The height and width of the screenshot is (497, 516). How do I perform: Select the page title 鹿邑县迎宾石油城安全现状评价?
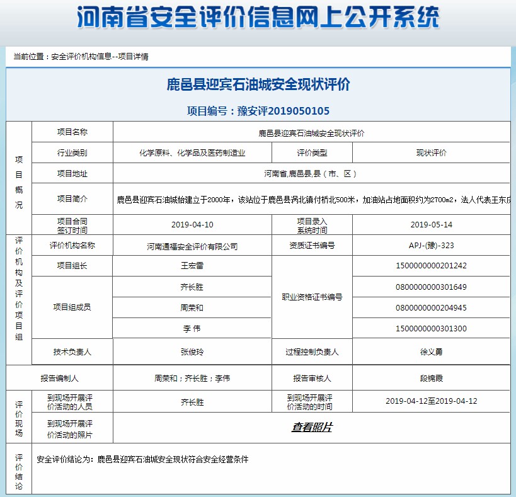258,84
